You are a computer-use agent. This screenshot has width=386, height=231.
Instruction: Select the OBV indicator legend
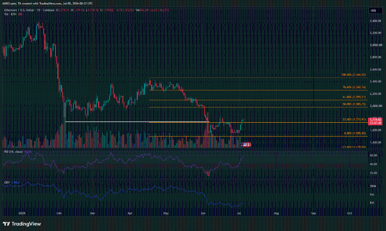(x=7, y=182)
